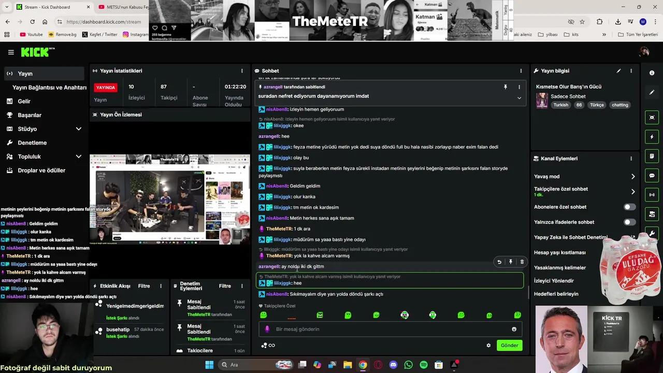Open chat settings gear icon

coord(488,346)
